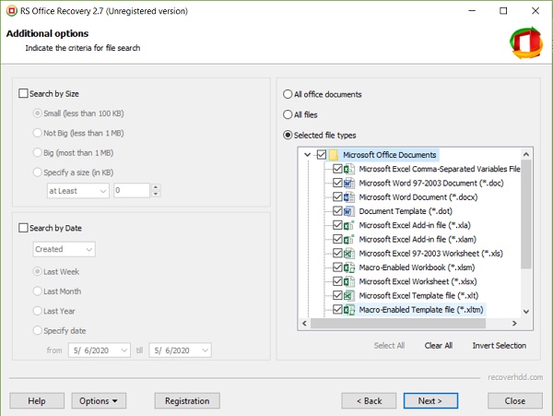
Task: Click the Excel Add-in (*.xla) file icon
Action: click(349, 225)
